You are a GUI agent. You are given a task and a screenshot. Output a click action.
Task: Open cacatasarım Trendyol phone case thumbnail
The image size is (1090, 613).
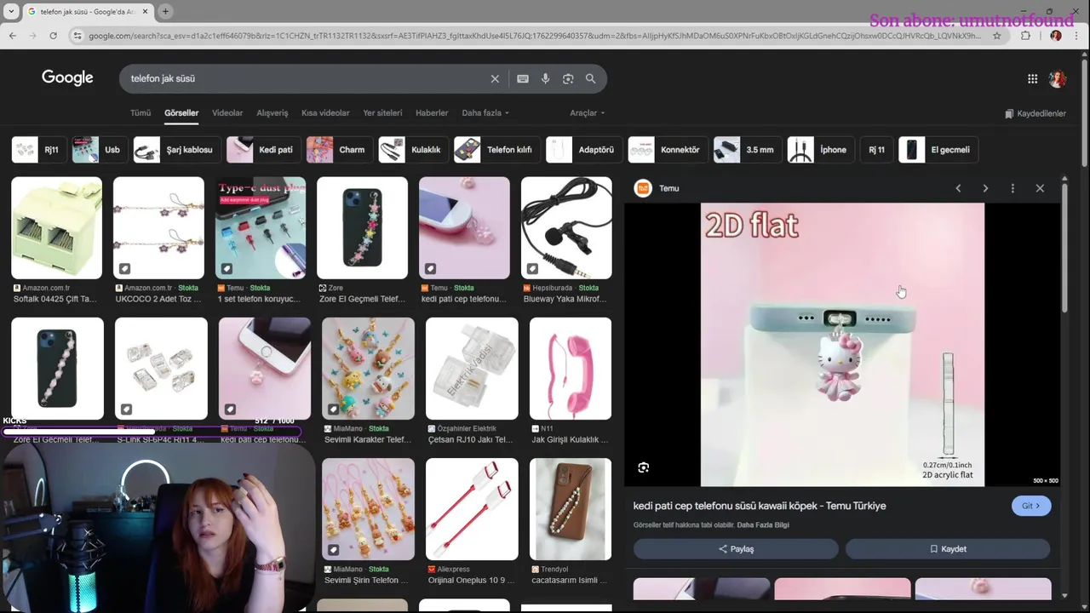point(571,509)
